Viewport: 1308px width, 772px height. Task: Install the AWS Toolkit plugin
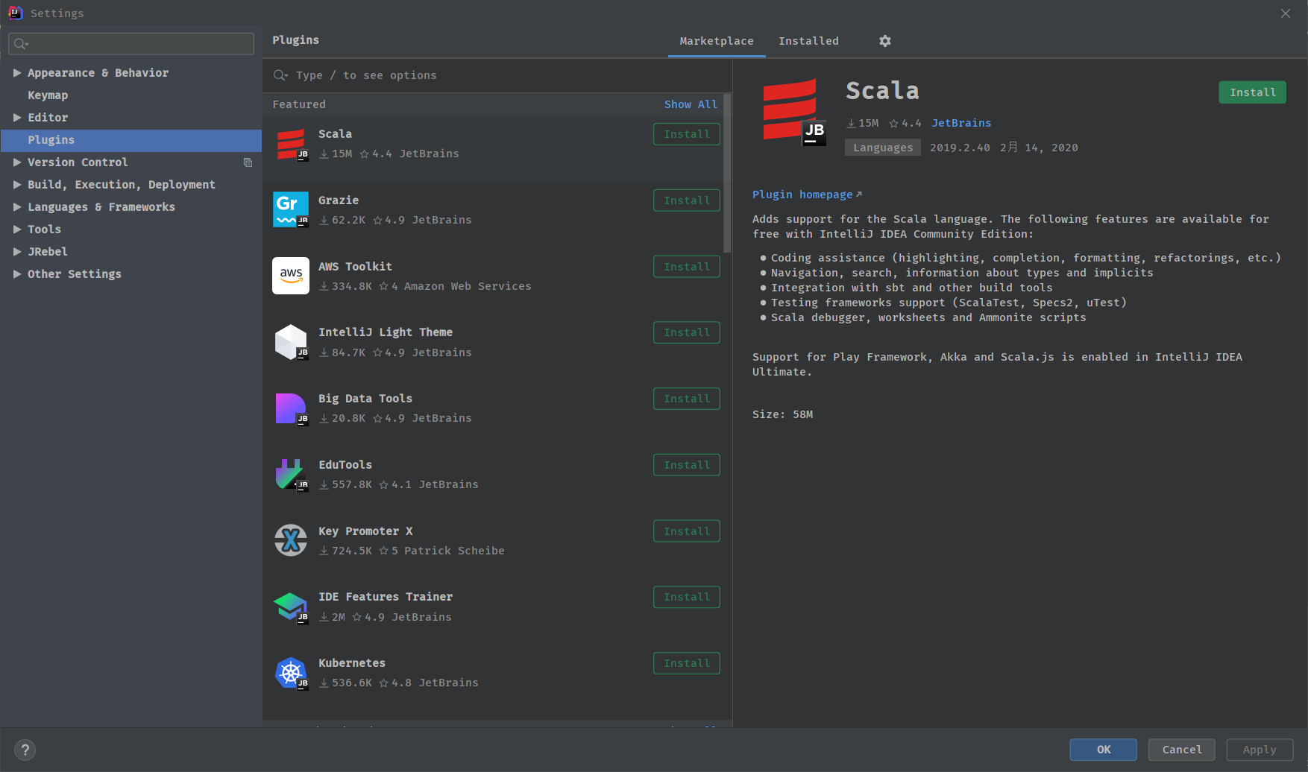(x=687, y=267)
